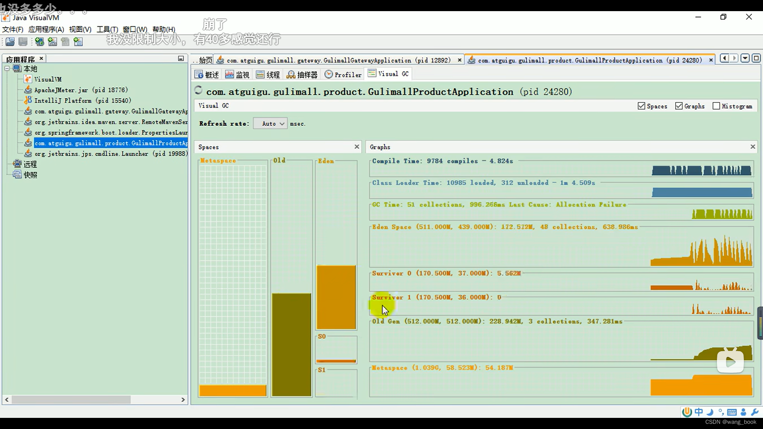The height and width of the screenshot is (429, 763).
Task: Open the 帮助(H) menu
Action: tap(164, 29)
